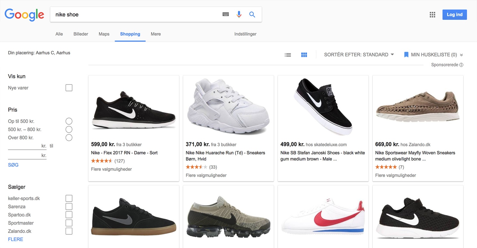Open the Alle results tab
The width and height of the screenshot is (477, 248).
(59, 34)
